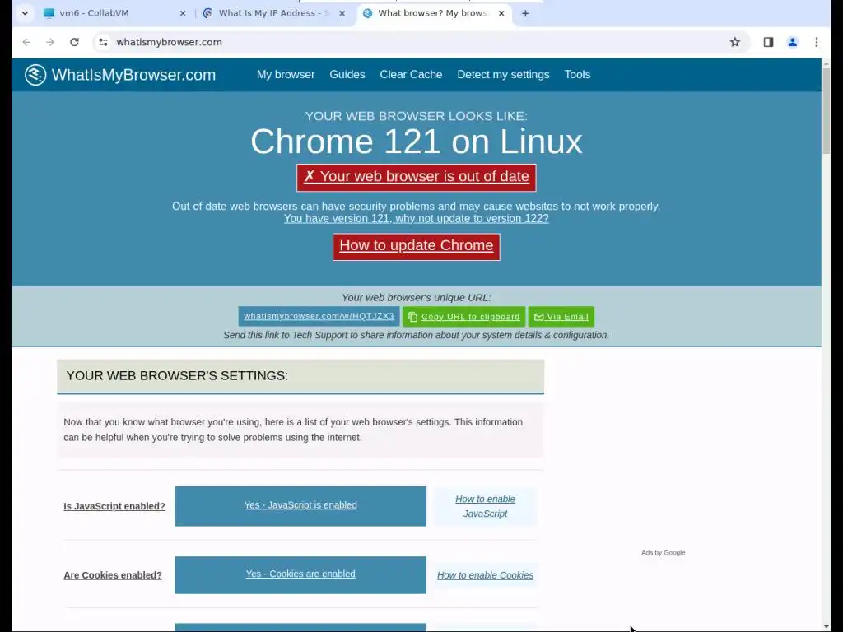The width and height of the screenshot is (843, 632).
Task: Close the What Is My IP Address tab
Action: click(x=342, y=13)
